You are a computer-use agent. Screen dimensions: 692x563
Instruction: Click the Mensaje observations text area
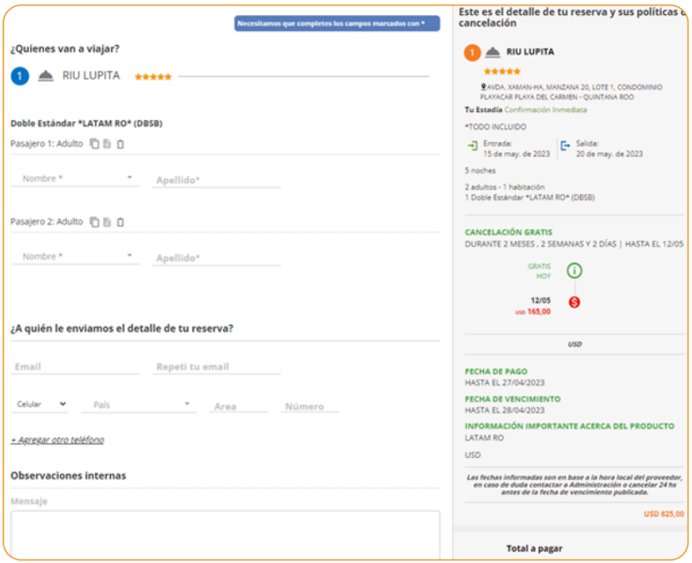tap(225, 533)
